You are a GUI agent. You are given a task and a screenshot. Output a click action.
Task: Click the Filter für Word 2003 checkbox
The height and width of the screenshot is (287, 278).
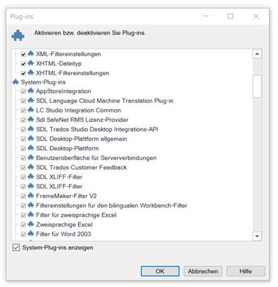tap(23, 234)
